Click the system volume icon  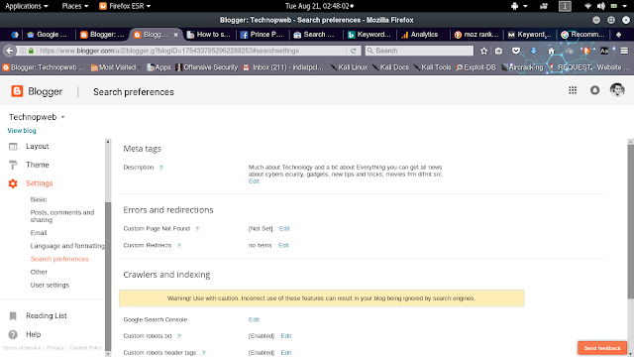601,6
